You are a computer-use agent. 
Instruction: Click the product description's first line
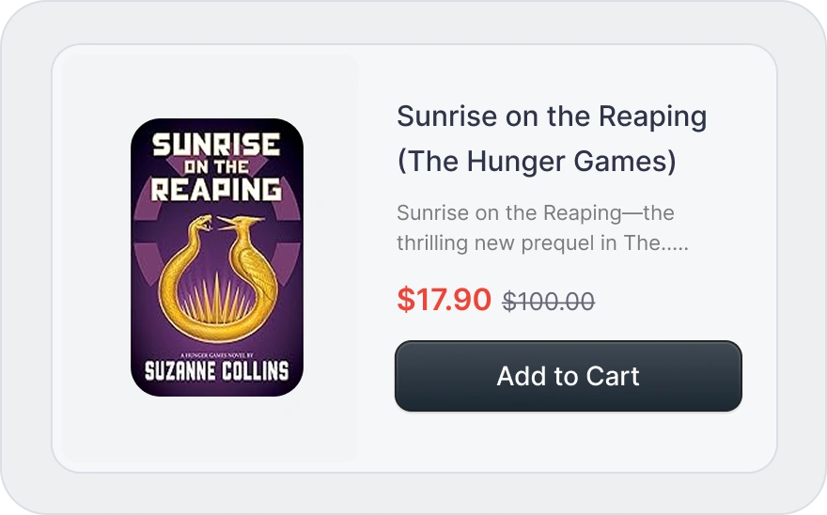tap(535, 212)
